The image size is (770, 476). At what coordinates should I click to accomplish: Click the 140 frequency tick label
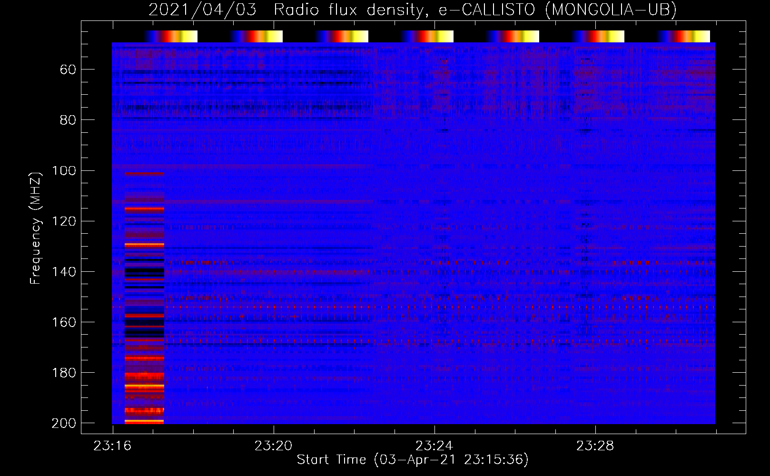point(64,271)
